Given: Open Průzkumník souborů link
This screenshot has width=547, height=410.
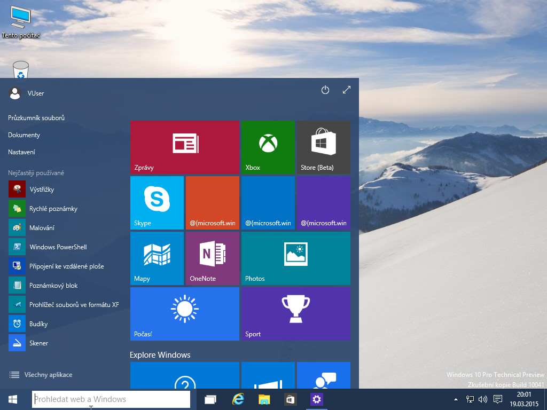Looking at the screenshot, I should click(x=36, y=118).
